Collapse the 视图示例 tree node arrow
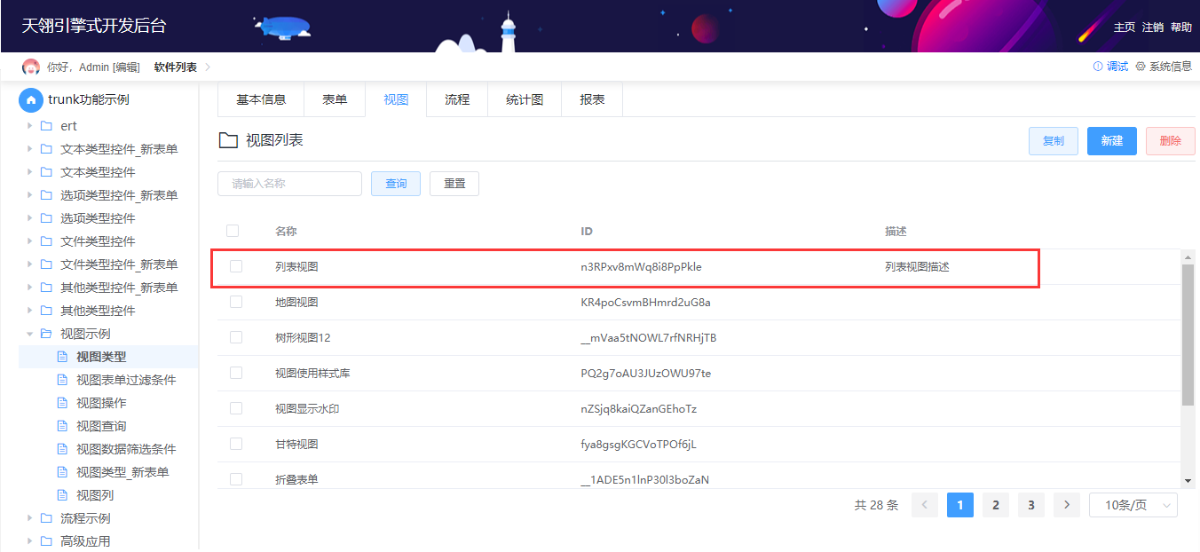1200x552 pixels. pyautogui.click(x=29, y=334)
